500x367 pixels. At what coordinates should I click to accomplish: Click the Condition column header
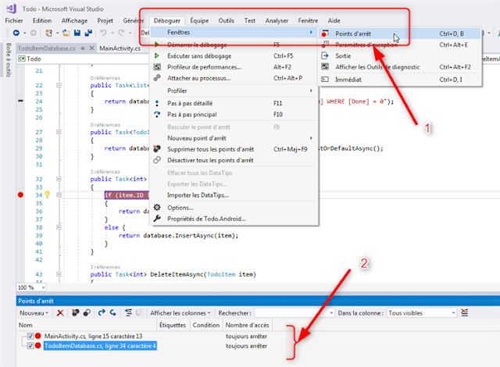point(206,325)
